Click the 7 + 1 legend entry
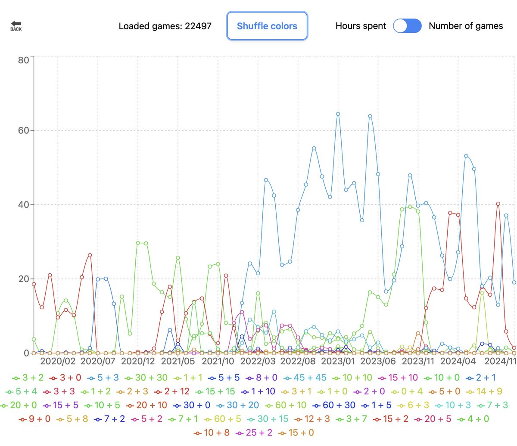Image resolution: width=517 pixels, height=446 pixels. pos(183,418)
